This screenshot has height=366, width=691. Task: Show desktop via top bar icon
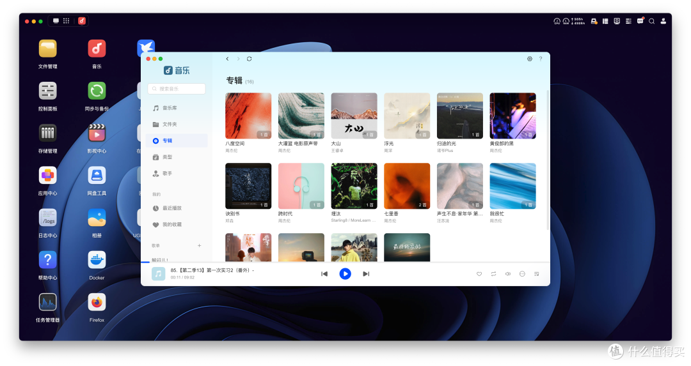point(56,20)
